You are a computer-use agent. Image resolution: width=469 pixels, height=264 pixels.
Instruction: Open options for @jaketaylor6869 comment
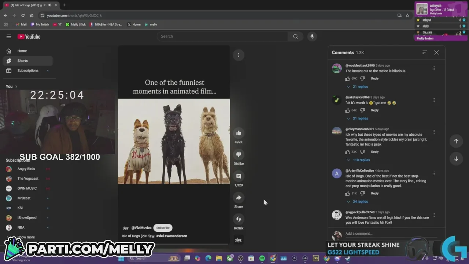434,100
